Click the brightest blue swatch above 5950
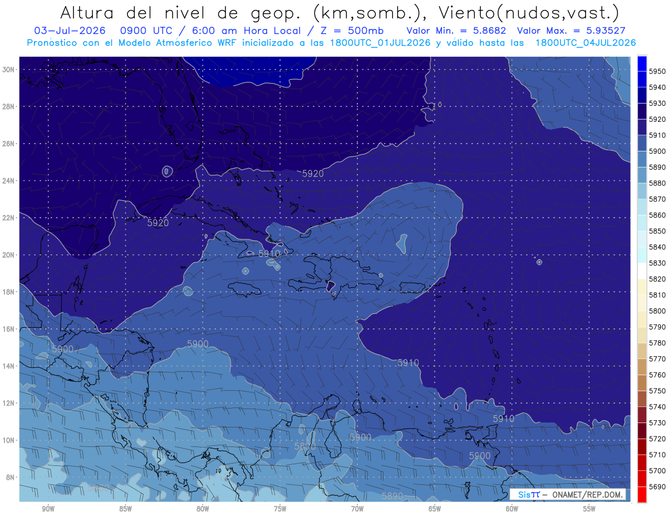This screenshot has height=516, width=668. tap(642, 63)
